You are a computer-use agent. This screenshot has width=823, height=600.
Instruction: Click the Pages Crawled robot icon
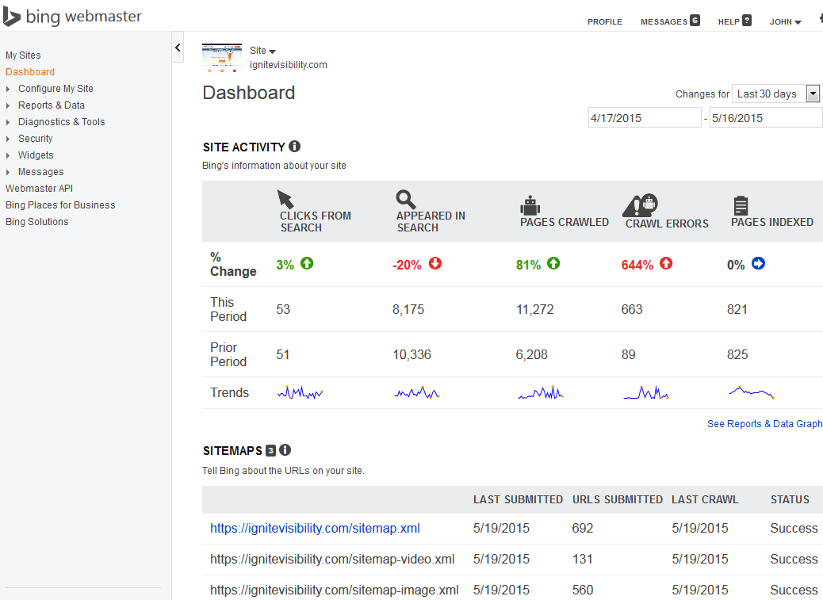pyautogui.click(x=530, y=205)
